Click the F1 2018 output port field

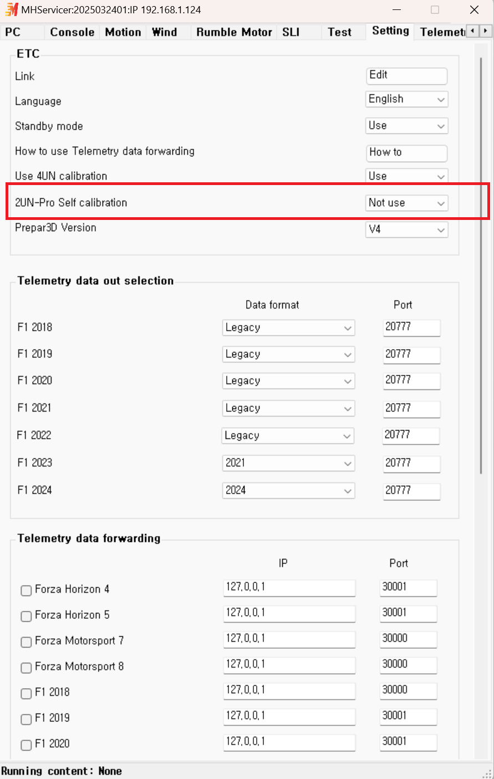(x=411, y=327)
